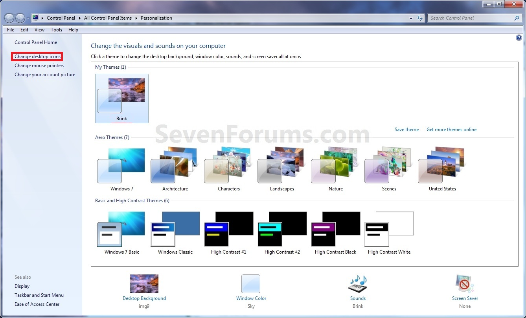Click the Control Panel icon in the address bar
Image resolution: width=526 pixels, height=318 pixels.
[x=35, y=18]
